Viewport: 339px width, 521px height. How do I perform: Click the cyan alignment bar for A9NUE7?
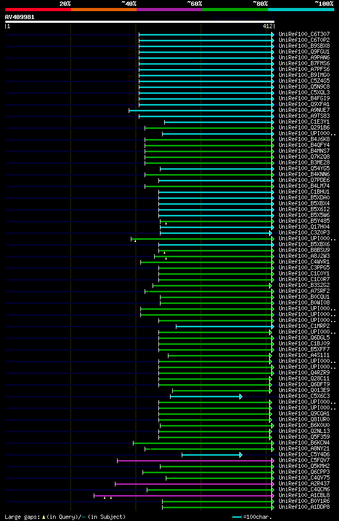pos(201,110)
